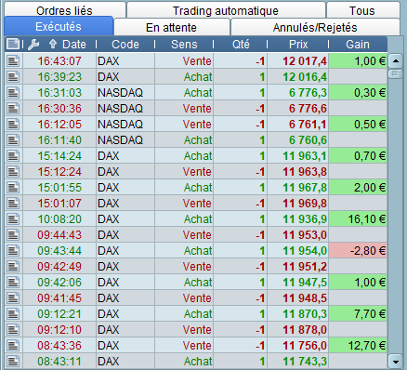Click the scrollbar up arrow
Screen dimensions: 407x370
[395, 61]
